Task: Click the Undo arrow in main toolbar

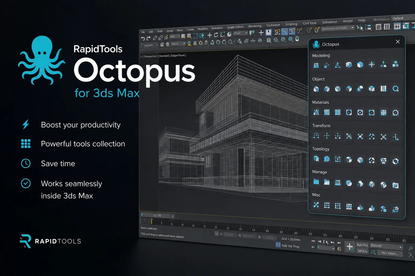Action: [143, 39]
